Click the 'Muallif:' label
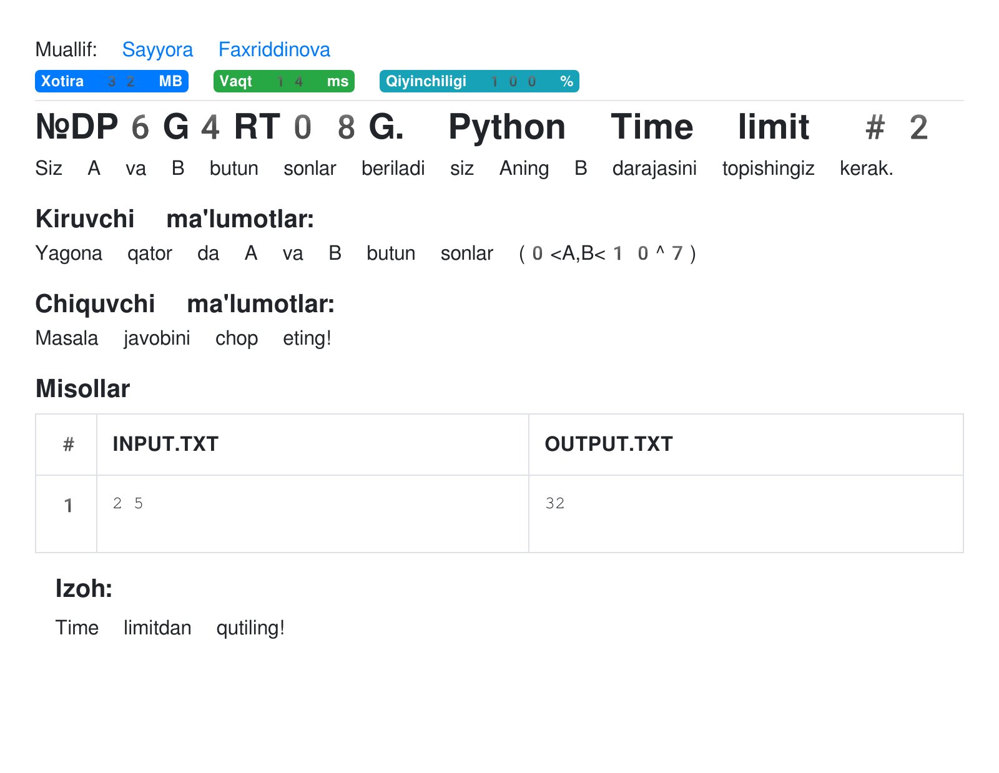 point(66,49)
